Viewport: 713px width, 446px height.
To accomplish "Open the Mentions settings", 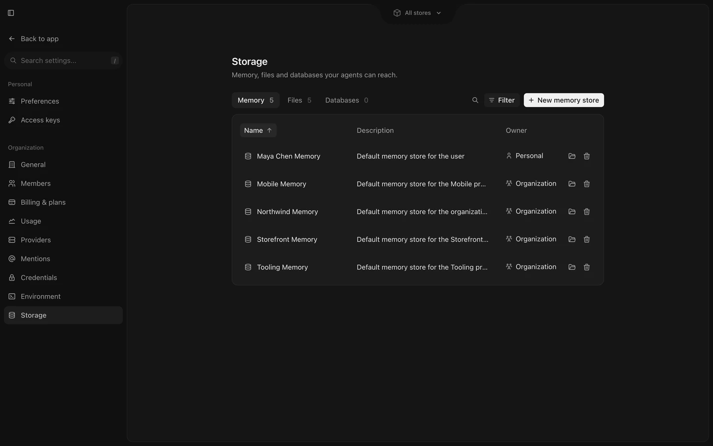I will [63, 259].
